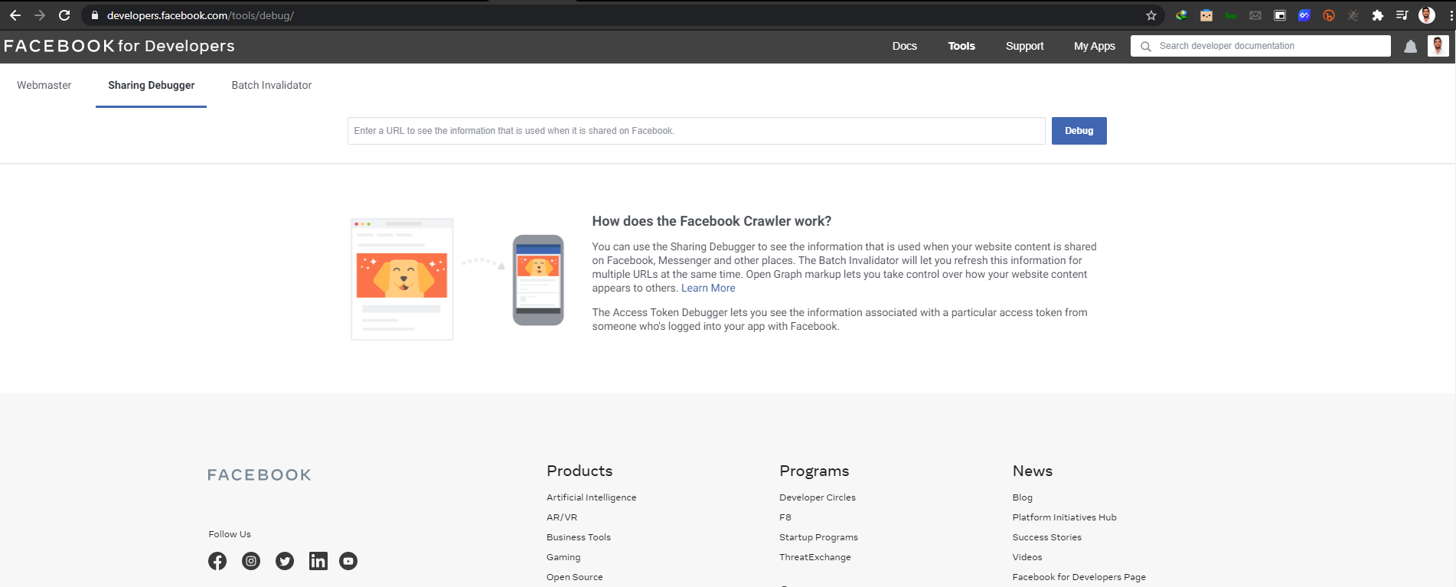
Task: Open the Developer Circles program link
Action: coord(818,497)
